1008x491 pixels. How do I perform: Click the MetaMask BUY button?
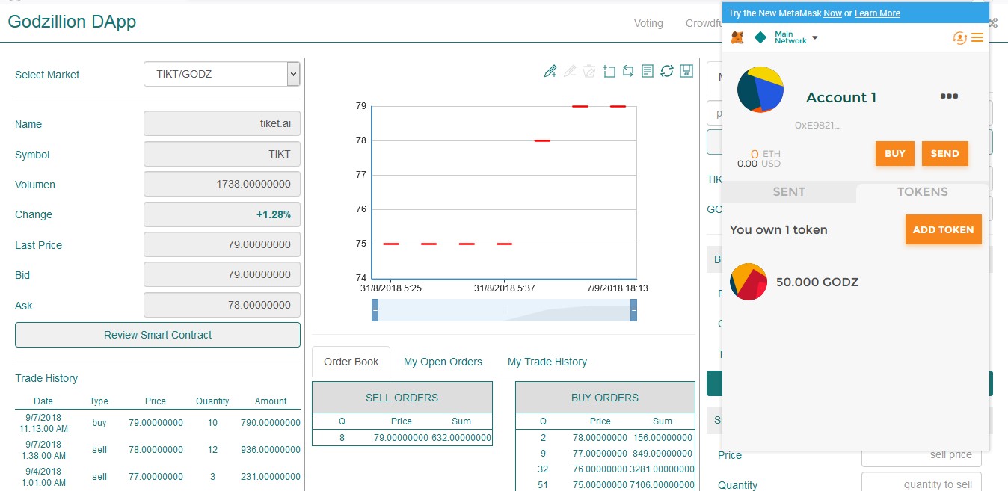coord(895,153)
